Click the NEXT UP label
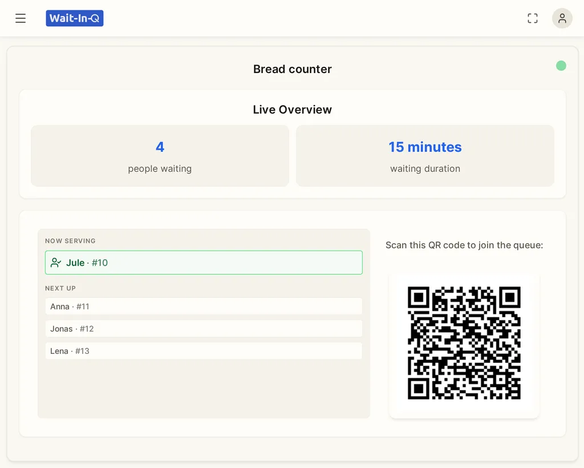This screenshot has width=584, height=468. tap(60, 288)
